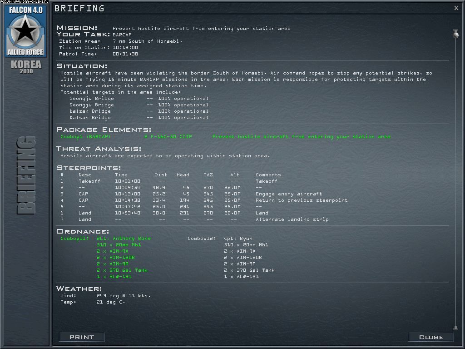
Task: Click the scrollbar's bottom end arrow
Action: point(455,328)
